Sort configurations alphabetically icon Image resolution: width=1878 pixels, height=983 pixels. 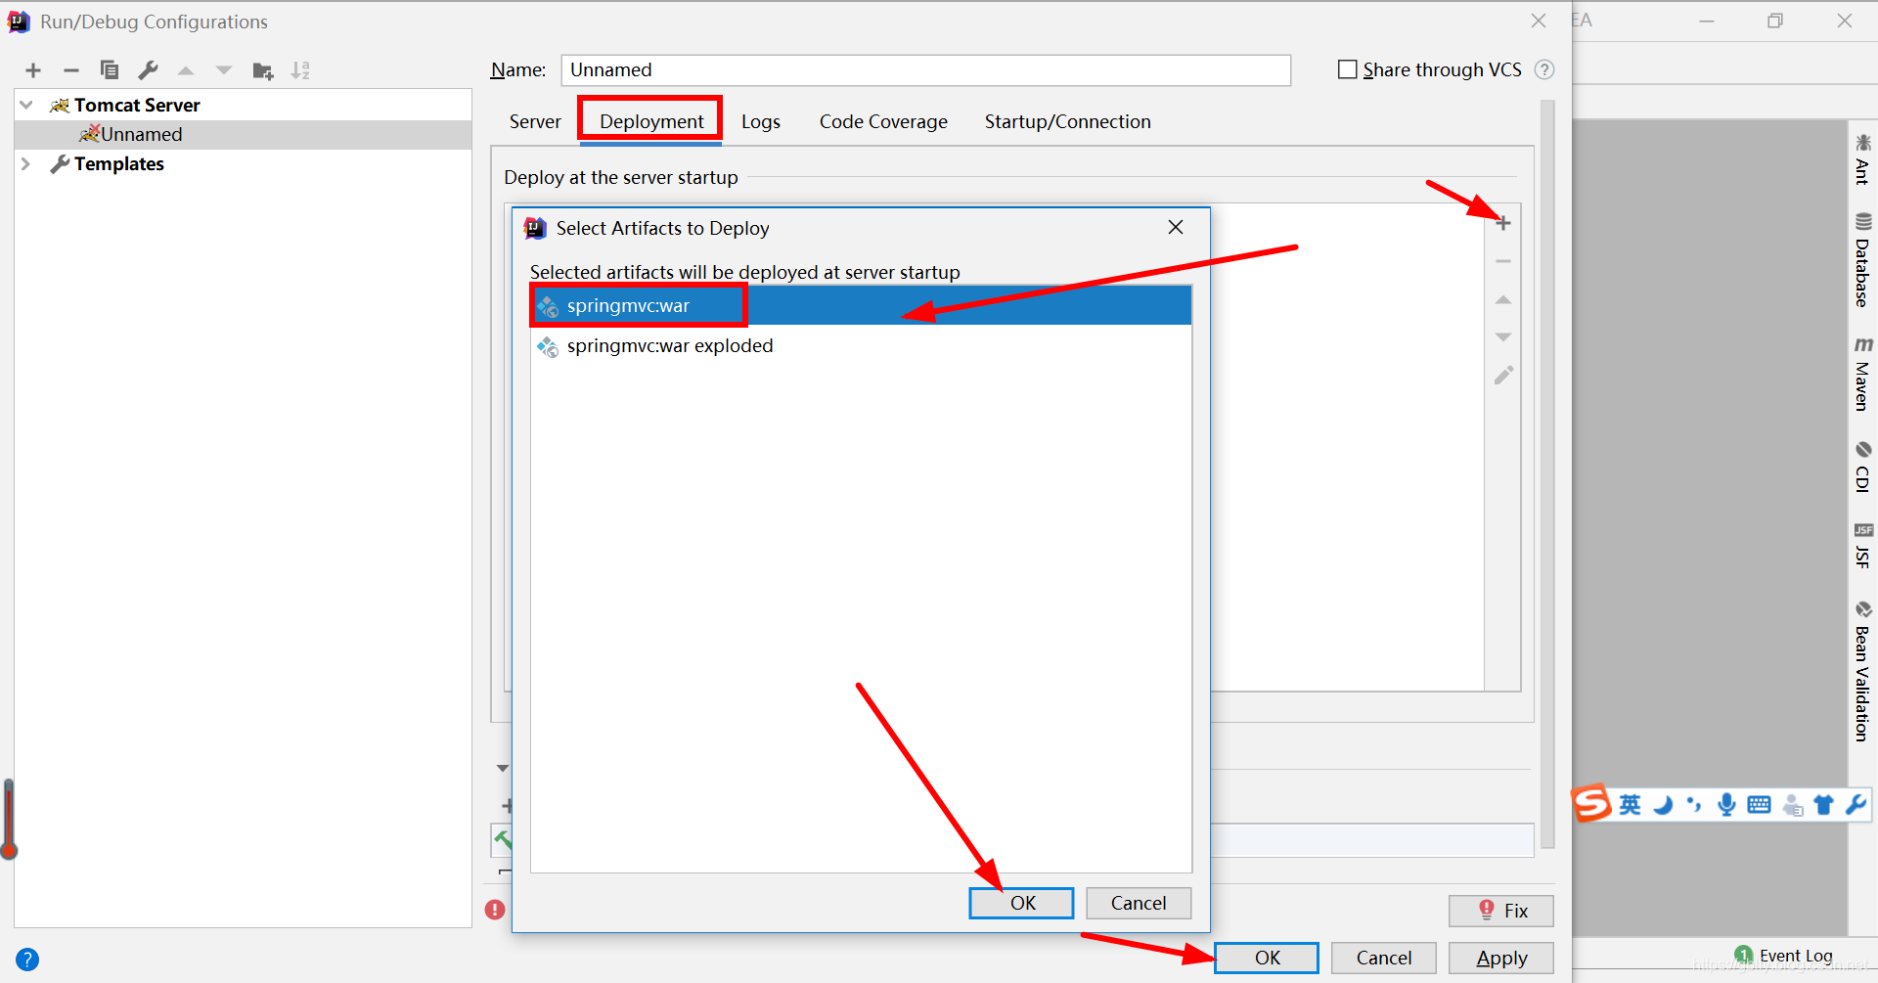pyautogui.click(x=300, y=70)
